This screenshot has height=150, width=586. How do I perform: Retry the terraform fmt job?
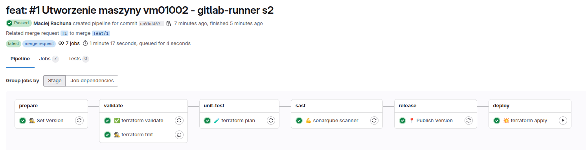pos(179,135)
